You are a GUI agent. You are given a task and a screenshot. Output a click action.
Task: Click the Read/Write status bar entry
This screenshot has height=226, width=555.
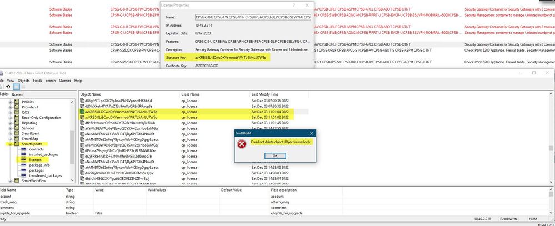coord(509,219)
